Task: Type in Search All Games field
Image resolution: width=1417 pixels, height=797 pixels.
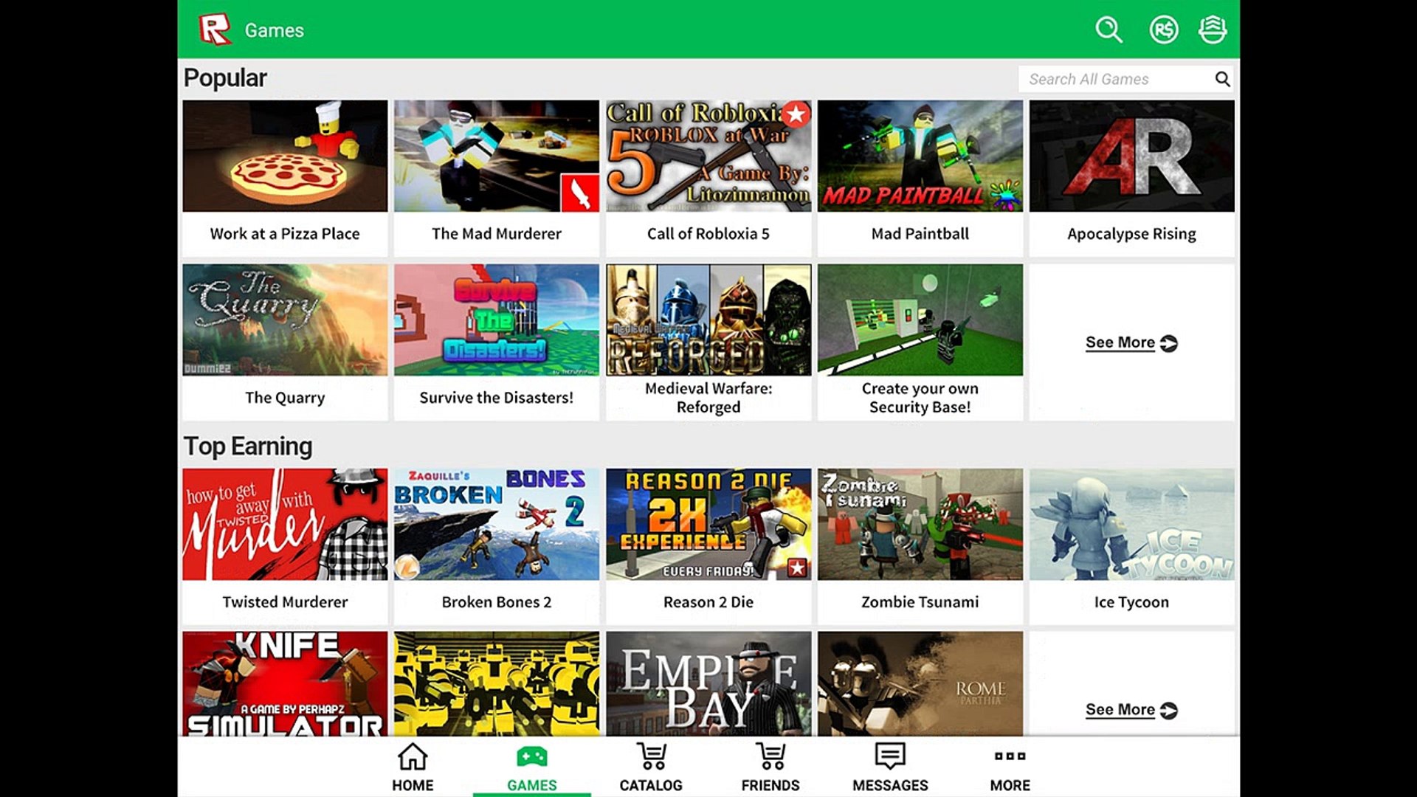Action: (x=1114, y=79)
